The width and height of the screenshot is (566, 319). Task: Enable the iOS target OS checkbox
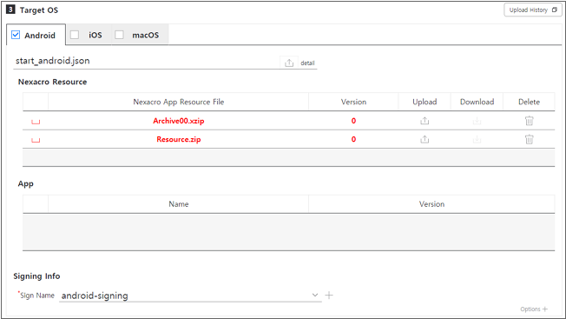click(x=75, y=35)
